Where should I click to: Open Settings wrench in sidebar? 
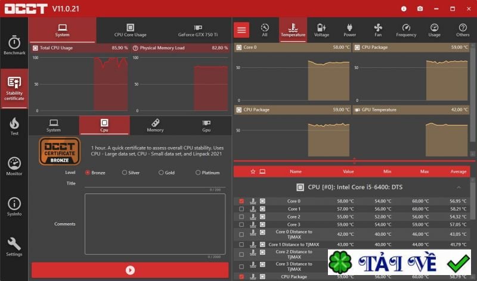point(14,246)
